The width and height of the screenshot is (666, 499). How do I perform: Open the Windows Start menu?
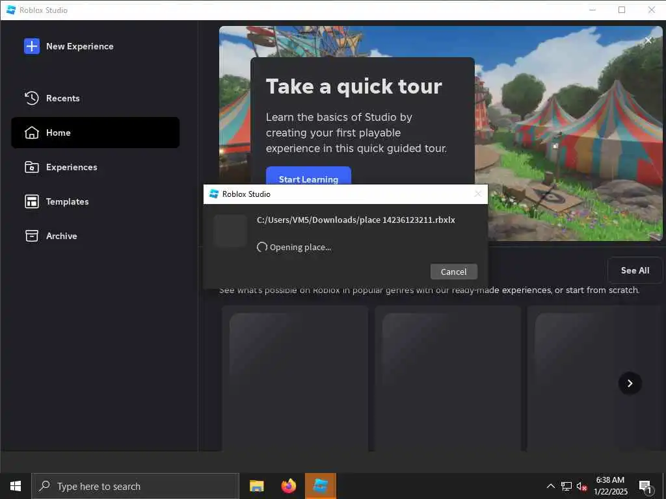tap(16, 486)
